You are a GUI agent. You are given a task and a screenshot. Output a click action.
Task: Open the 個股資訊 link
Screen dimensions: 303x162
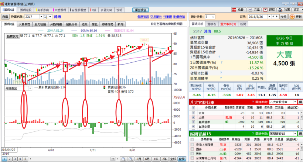pos(143,17)
